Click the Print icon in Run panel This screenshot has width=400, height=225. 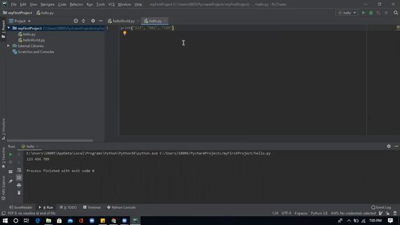pos(19,185)
